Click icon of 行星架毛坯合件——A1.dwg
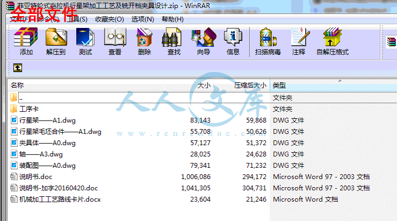Viewport: 397px width, 221px height. (x=14, y=131)
